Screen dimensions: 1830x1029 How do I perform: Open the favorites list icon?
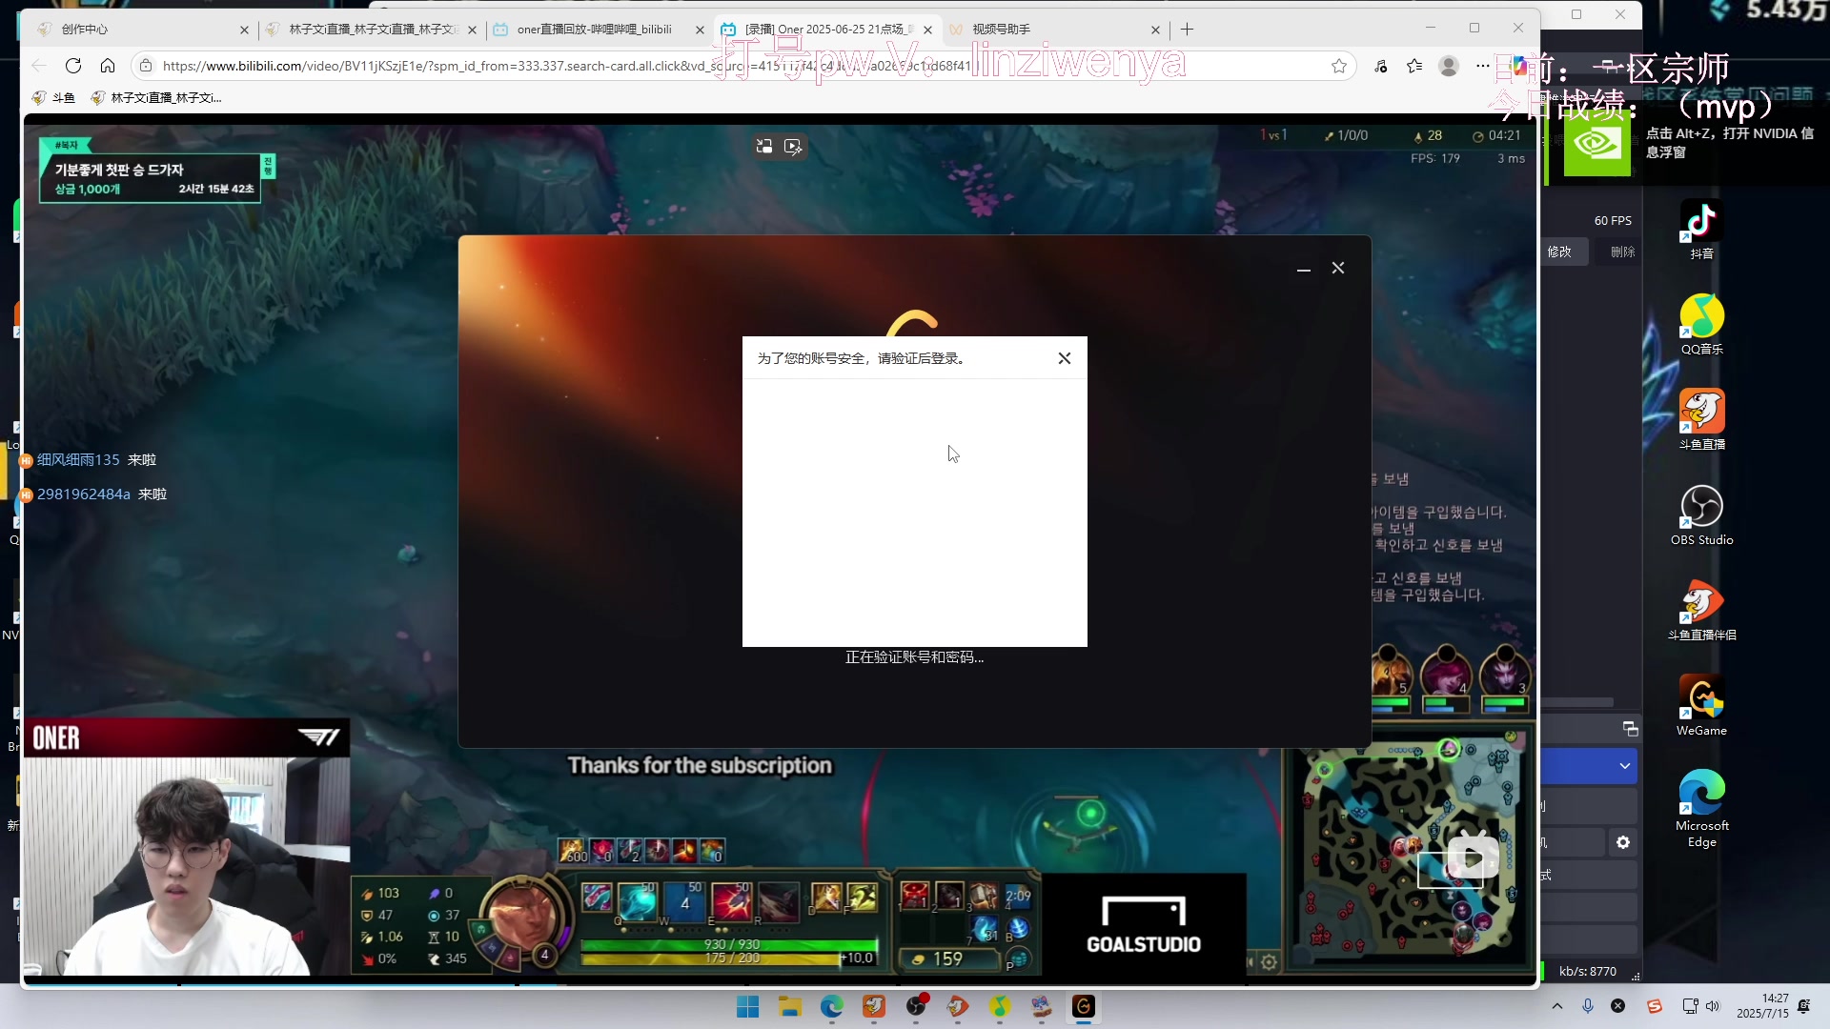[x=1414, y=66]
